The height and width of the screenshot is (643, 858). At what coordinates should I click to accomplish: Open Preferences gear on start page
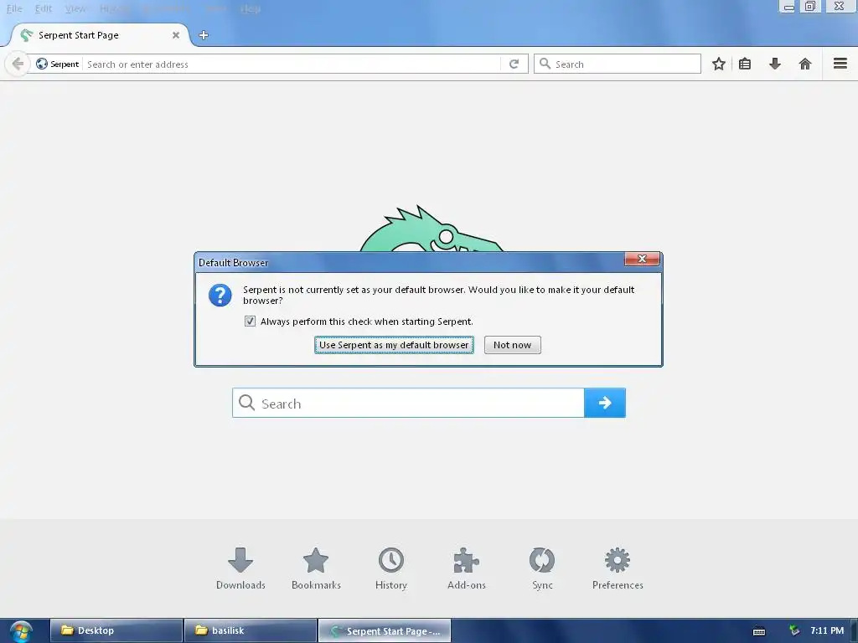coord(618,568)
